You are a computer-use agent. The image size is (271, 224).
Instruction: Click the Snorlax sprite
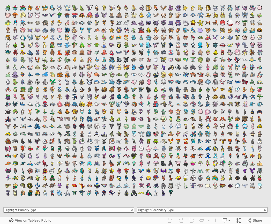22,37
